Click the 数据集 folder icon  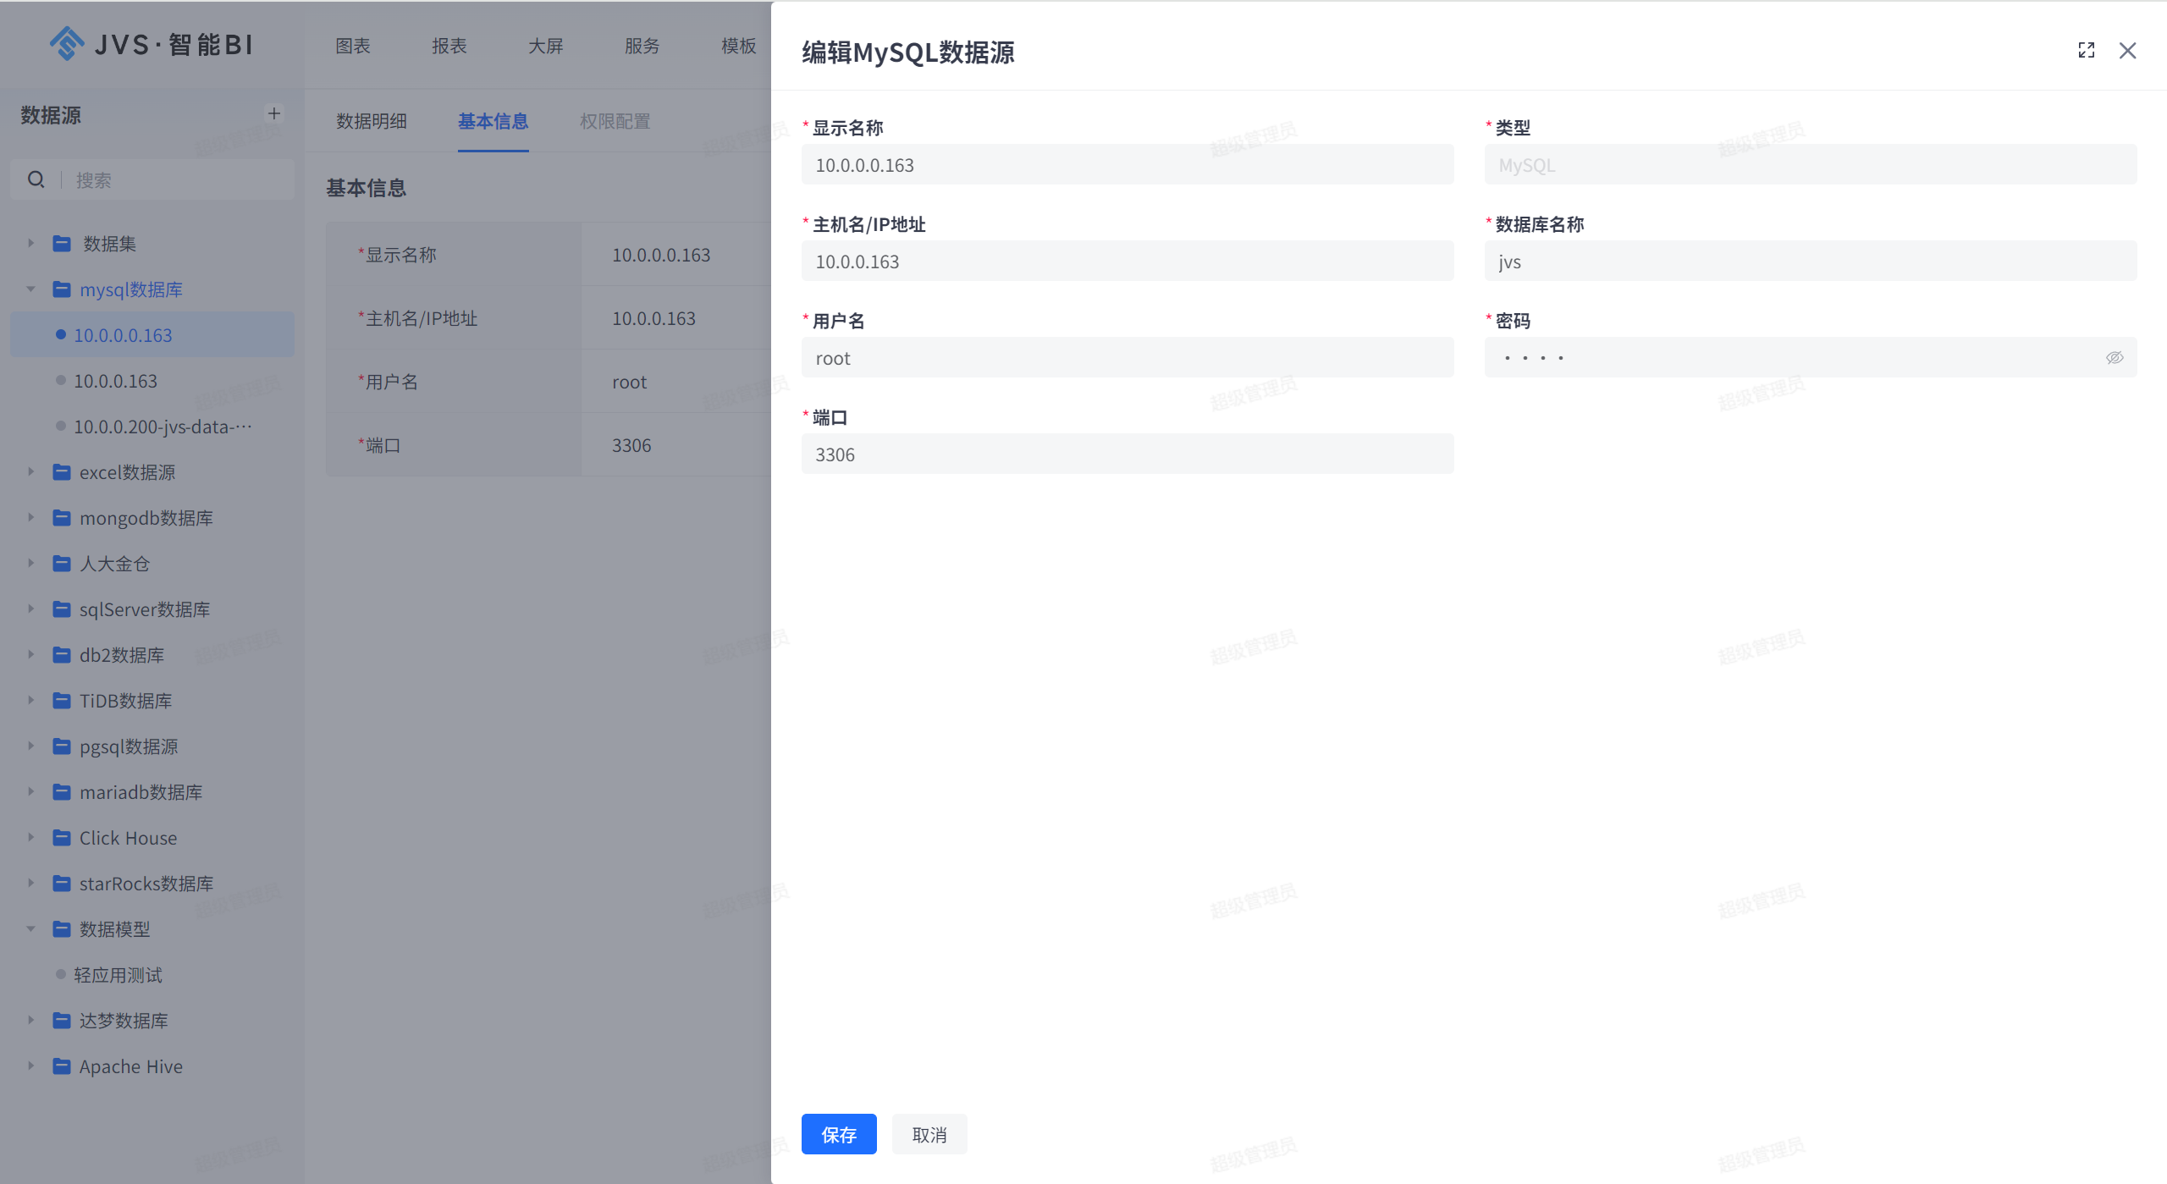coord(62,244)
